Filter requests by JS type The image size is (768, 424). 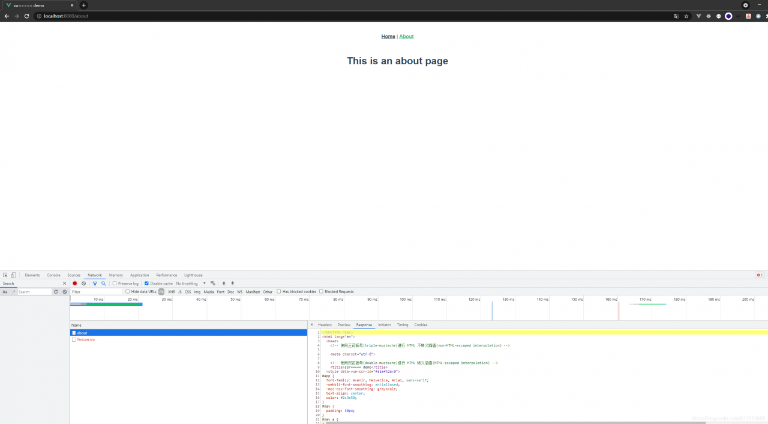tap(180, 292)
